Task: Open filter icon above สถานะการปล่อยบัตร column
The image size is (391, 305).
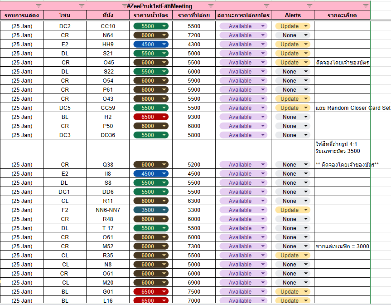Action: [x=266, y=6]
